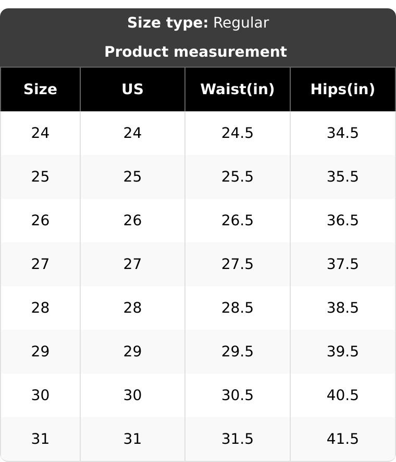Viewport: 396px width, 462px height.
Task: Select the 'Size type: Regular' heading
Action: click(198, 23)
